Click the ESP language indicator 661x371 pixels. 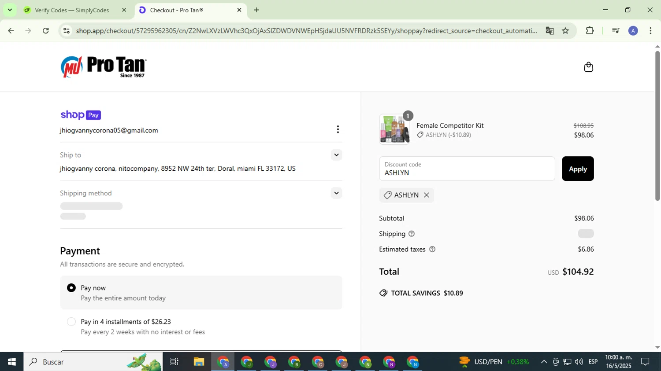click(x=593, y=362)
